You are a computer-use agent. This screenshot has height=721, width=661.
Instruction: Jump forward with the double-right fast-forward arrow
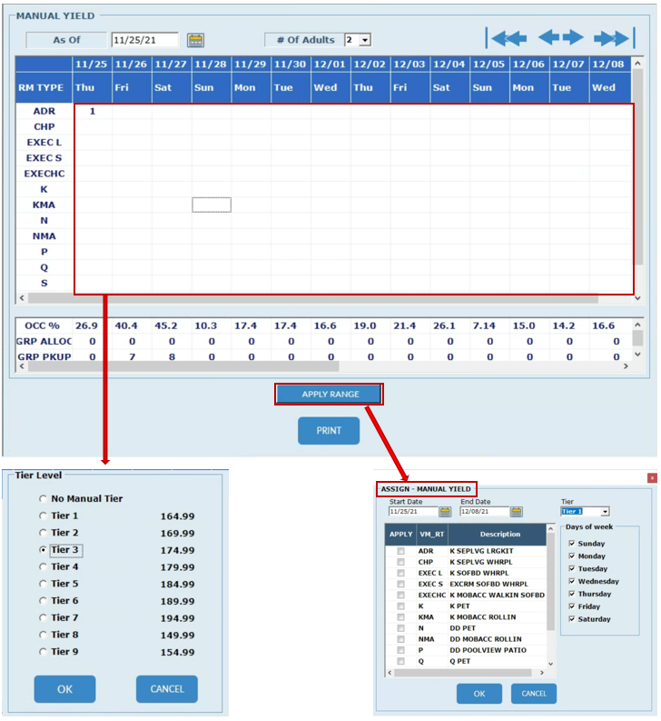coord(613,38)
